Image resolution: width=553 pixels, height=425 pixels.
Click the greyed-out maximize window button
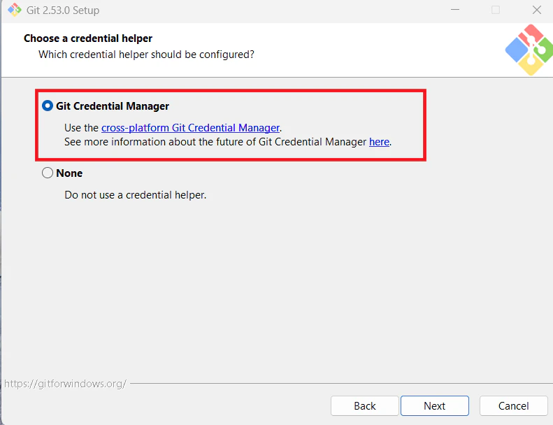pos(496,10)
